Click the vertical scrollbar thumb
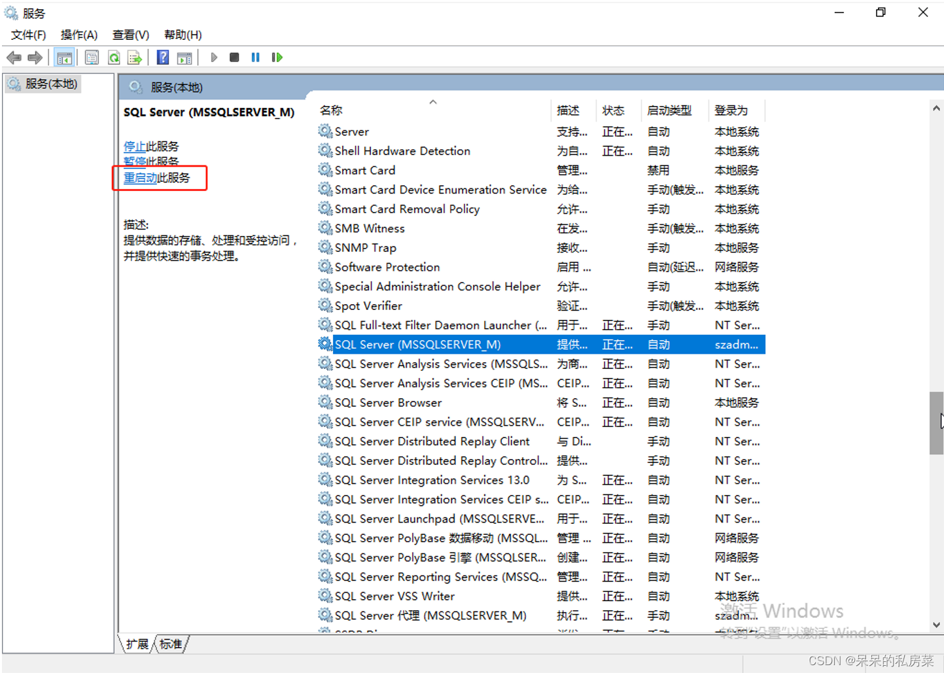 (936, 423)
